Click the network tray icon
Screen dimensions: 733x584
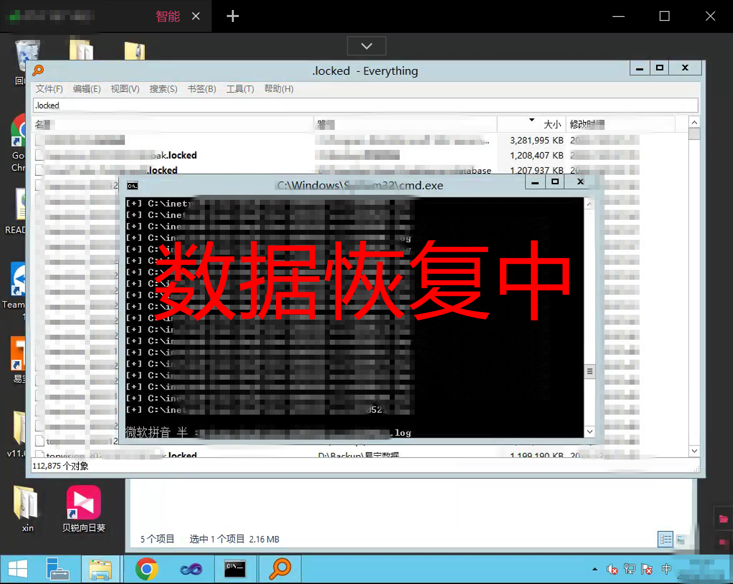click(x=630, y=569)
